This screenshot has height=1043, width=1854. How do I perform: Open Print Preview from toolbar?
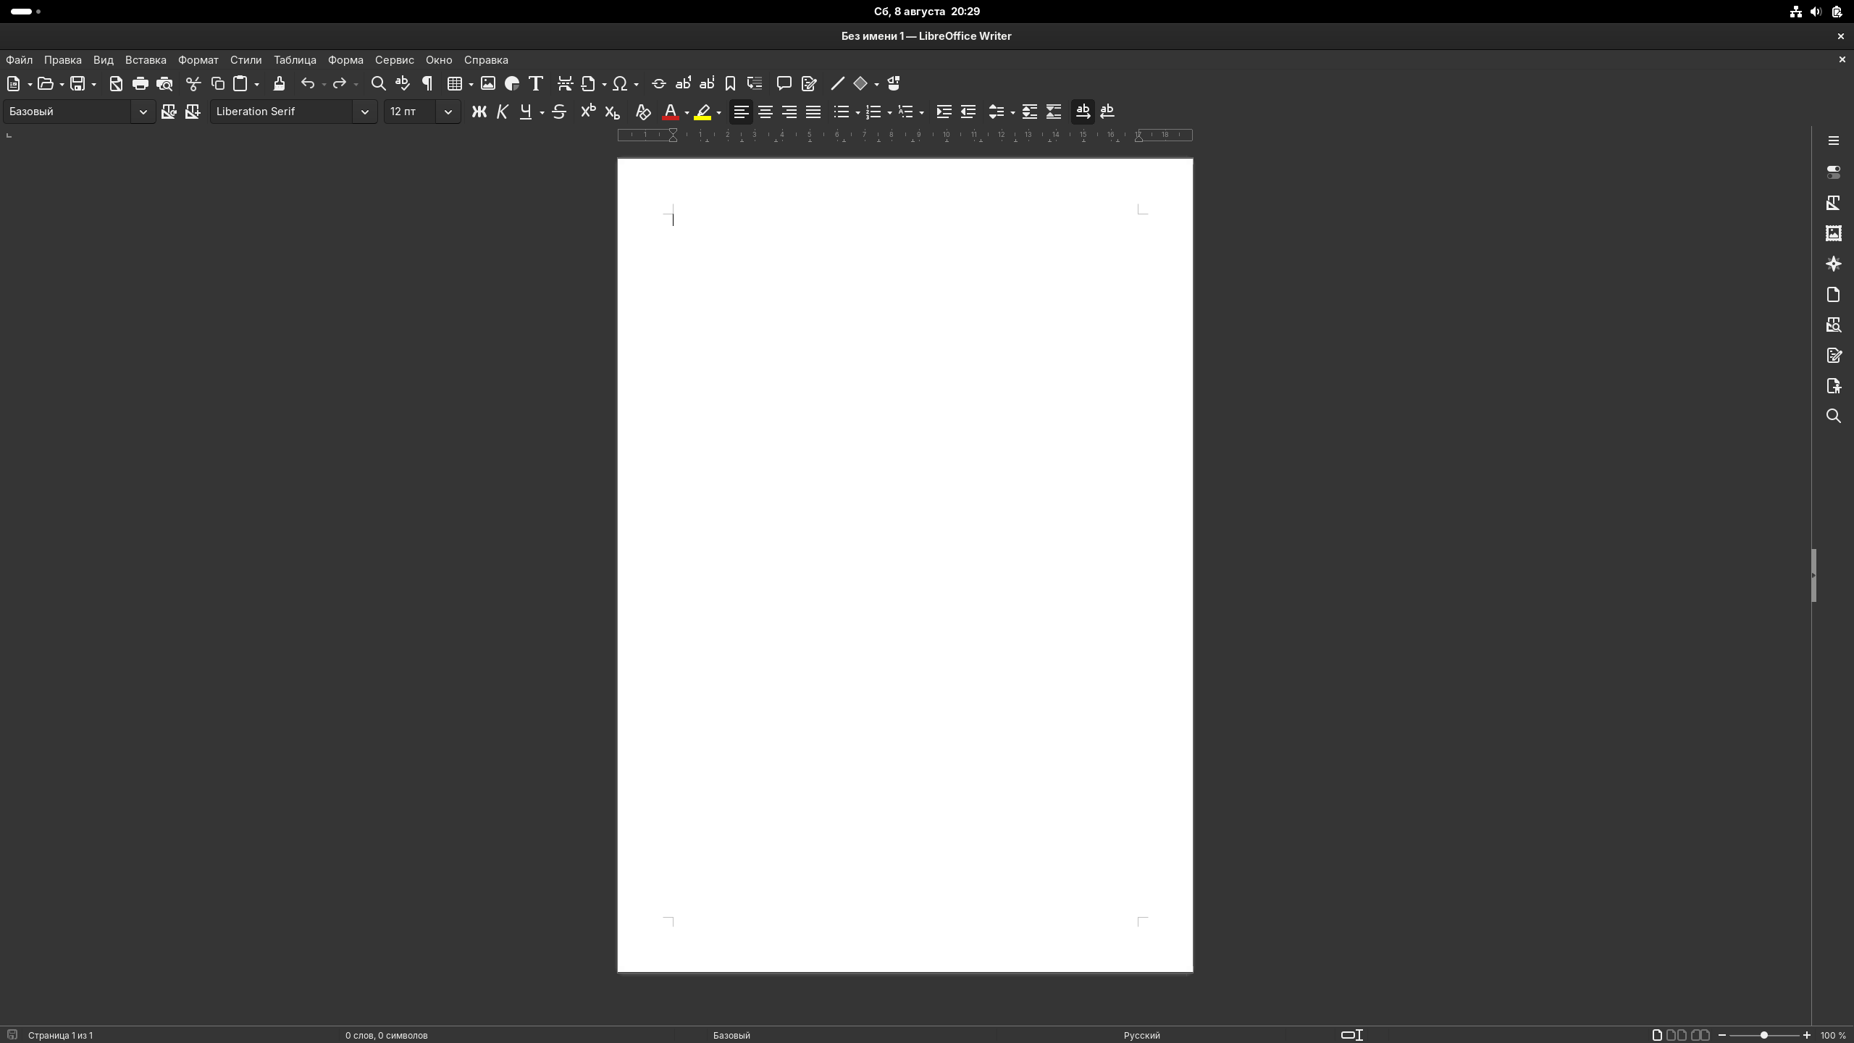(x=165, y=84)
